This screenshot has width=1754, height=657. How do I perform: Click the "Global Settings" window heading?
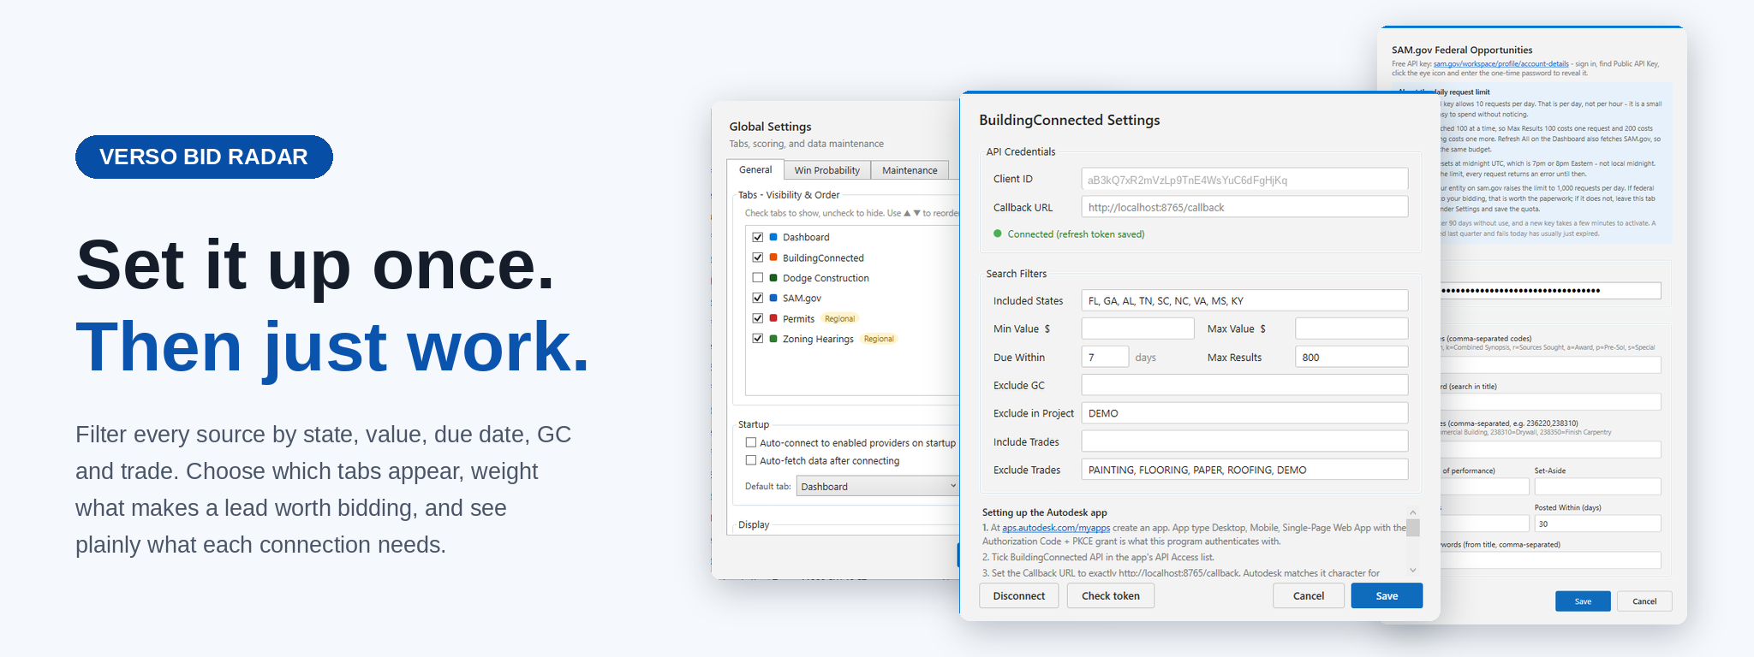pyautogui.click(x=770, y=127)
